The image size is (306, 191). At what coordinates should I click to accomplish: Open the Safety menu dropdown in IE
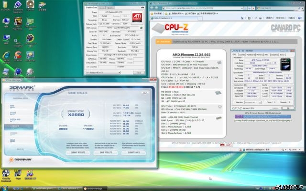coord(281,18)
